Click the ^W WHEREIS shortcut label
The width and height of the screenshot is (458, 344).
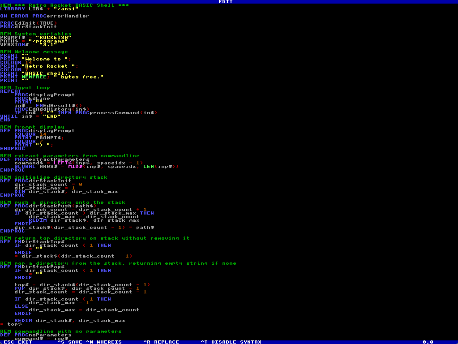click(104, 342)
